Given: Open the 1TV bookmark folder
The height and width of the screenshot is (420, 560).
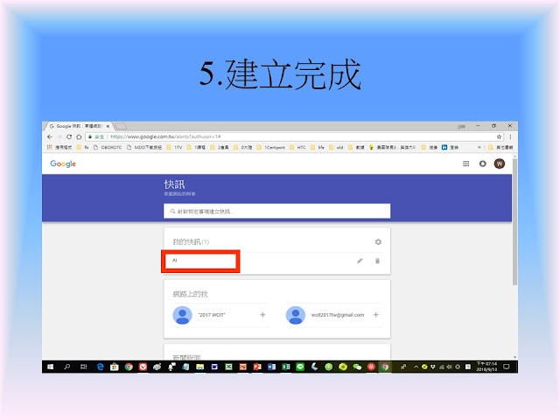Looking at the screenshot, I should [174, 147].
